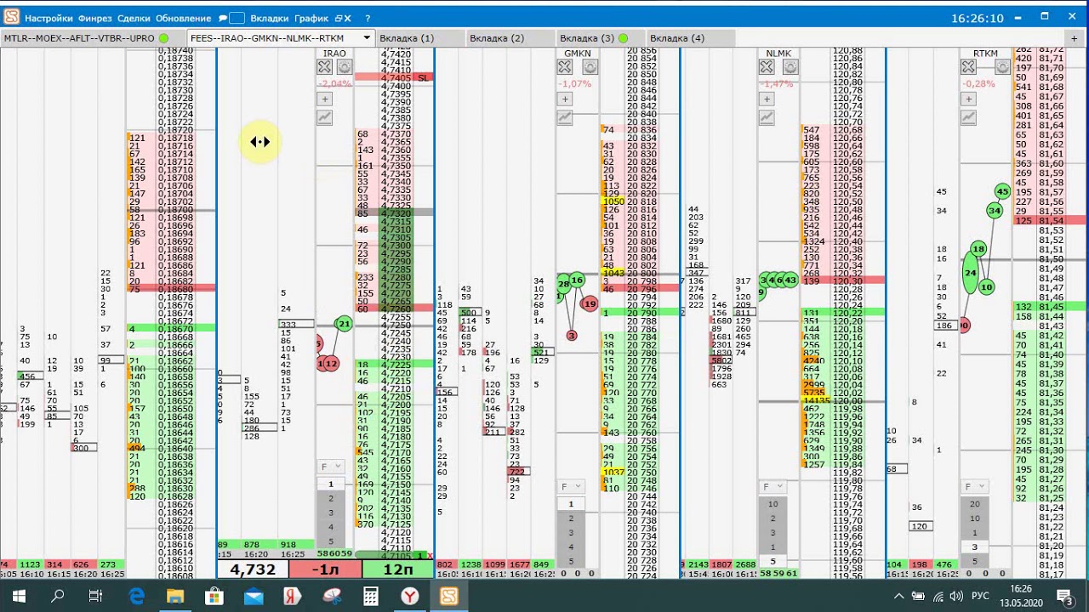This screenshot has width=1089, height=612.
Task: Select lot size 5 in IRAO list
Action: click(x=331, y=541)
